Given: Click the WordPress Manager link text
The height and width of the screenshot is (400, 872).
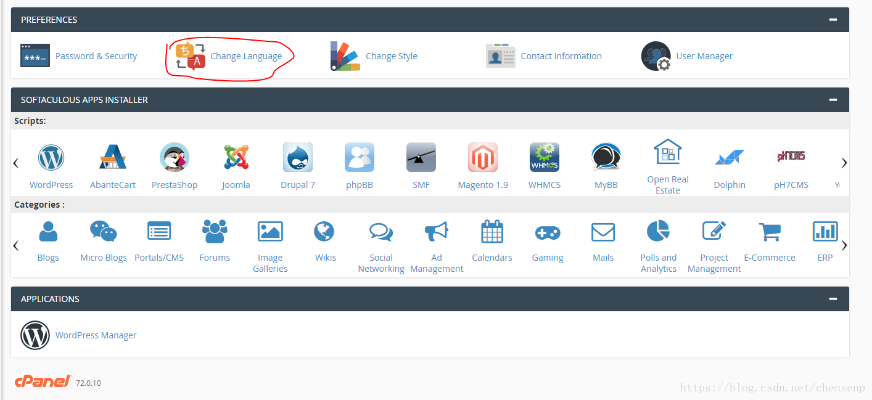Looking at the screenshot, I should point(96,335).
